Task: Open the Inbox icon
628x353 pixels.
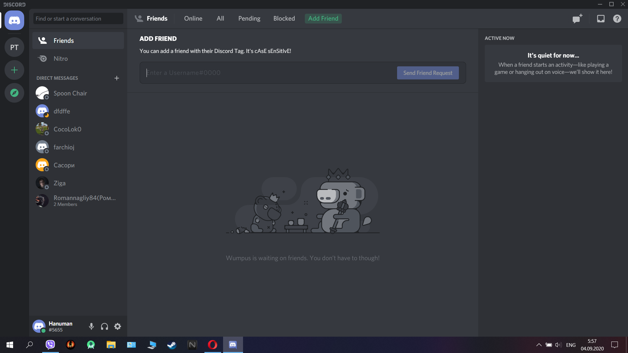Action: click(x=601, y=19)
